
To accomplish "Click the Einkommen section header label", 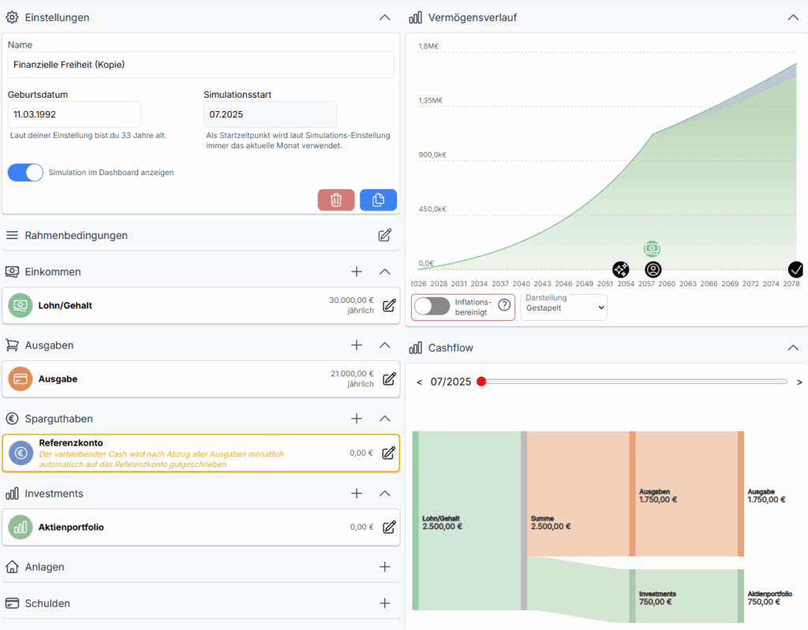I will [x=53, y=271].
